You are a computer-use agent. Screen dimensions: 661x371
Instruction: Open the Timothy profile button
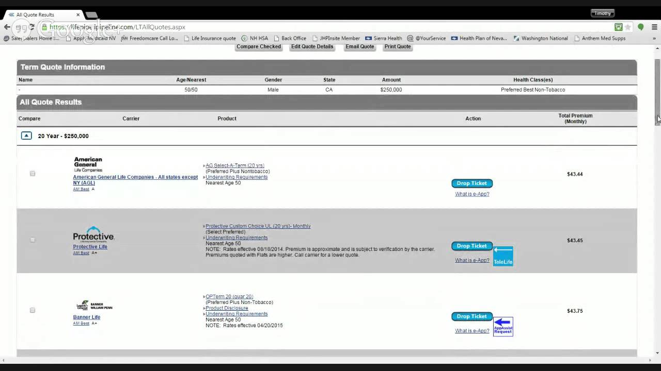coord(602,13)
